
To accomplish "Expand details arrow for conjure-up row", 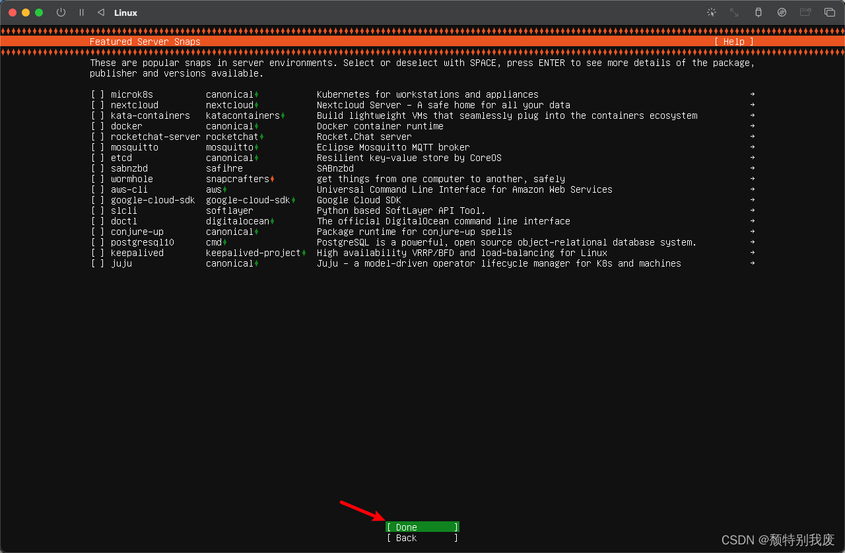I will click(753, 232).
